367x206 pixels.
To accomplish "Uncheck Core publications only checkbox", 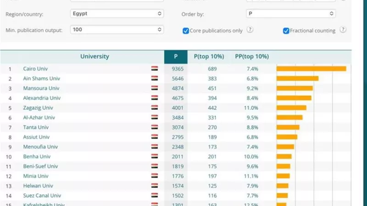I will (186, 31).
